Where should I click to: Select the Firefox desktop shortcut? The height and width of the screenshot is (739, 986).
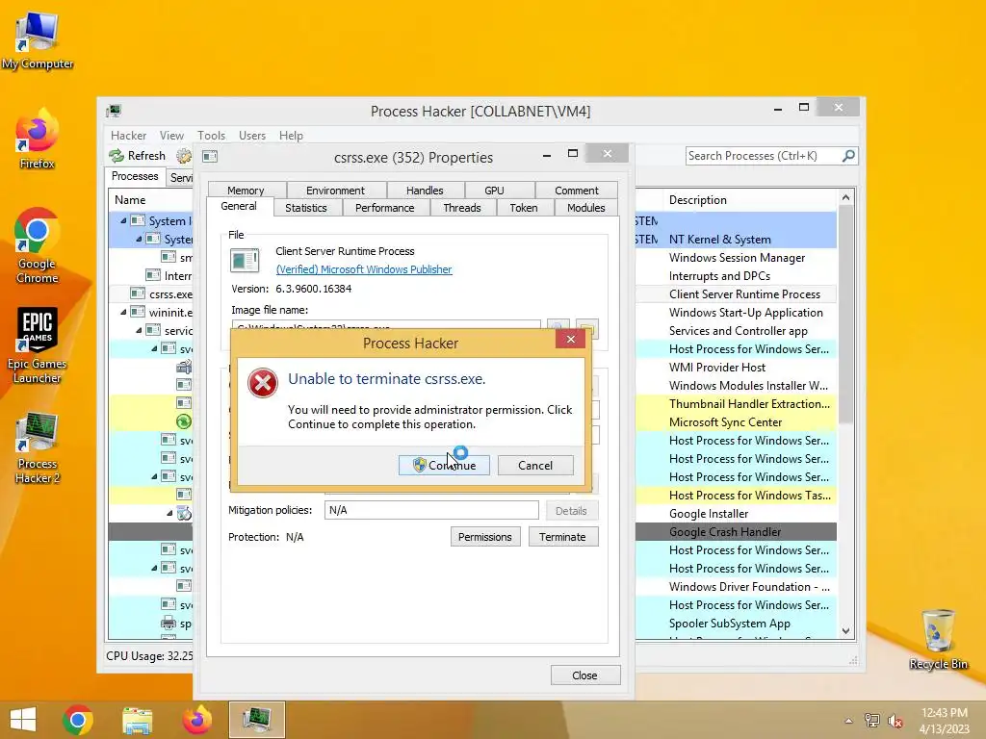click(38, 140)
